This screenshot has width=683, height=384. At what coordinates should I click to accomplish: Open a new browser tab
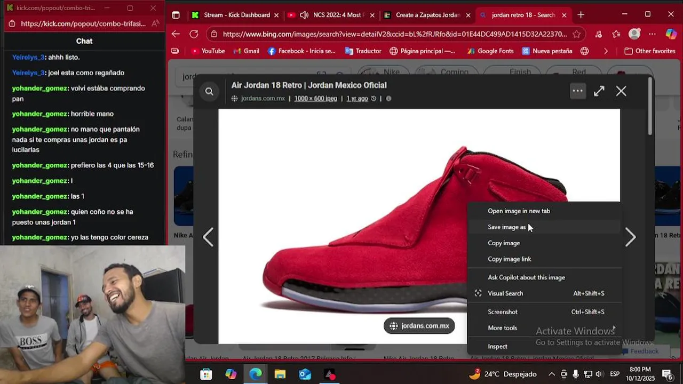pyautogui.click(x=581, y=15)
